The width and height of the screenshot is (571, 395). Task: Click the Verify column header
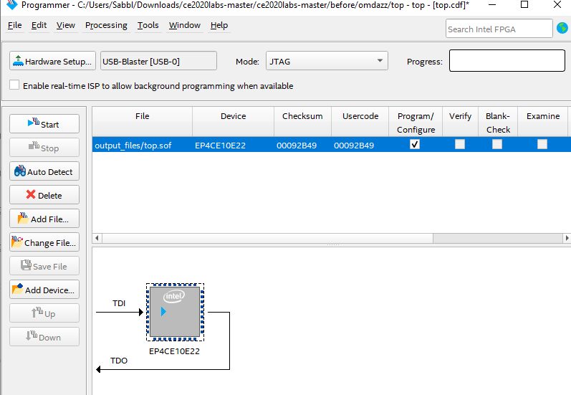[x=460, y=122]
